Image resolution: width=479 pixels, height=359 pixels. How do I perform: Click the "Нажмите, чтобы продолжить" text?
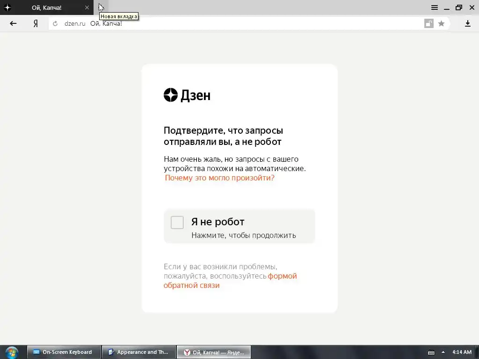coord(243,236)
